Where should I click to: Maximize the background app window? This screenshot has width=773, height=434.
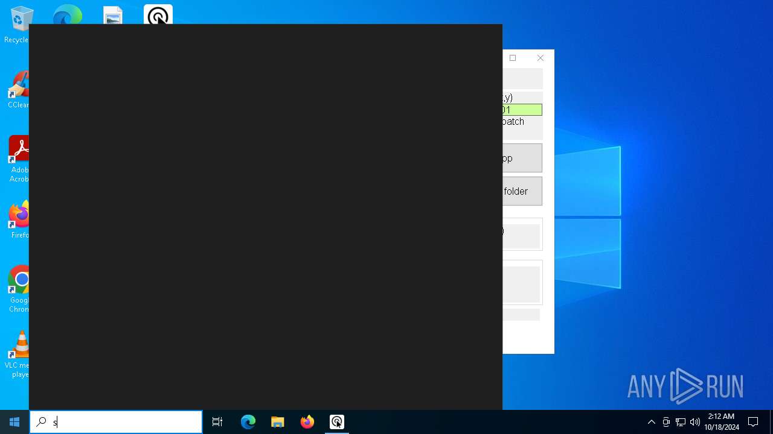513,58
